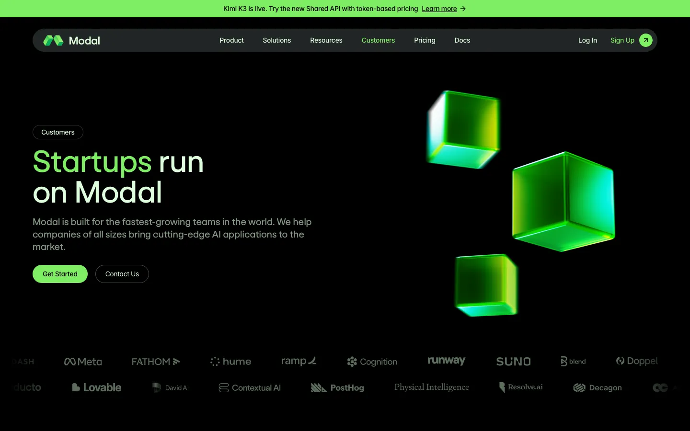This screenshot has width=690, height=431.
Task: Click the Contact Us button
Action: click(122, 274)
